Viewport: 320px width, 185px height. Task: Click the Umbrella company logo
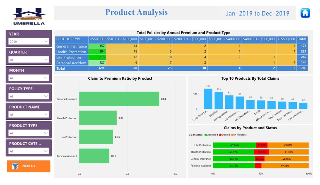point(29,16)
